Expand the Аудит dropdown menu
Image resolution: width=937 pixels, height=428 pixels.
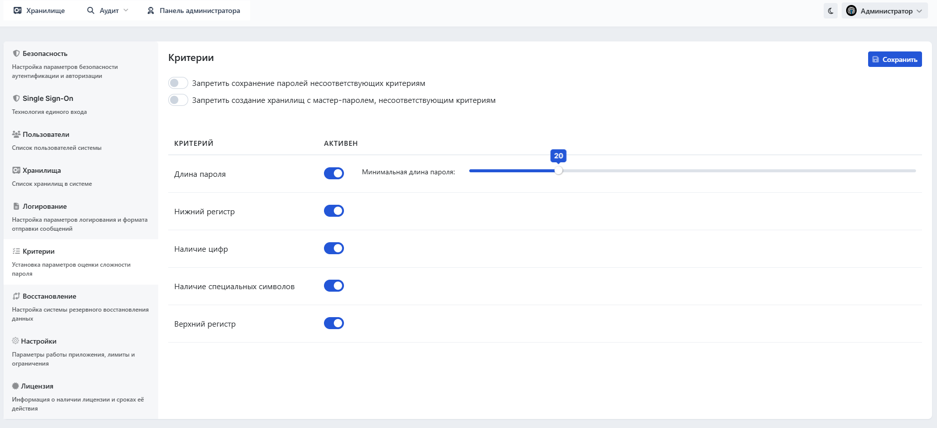108,10
